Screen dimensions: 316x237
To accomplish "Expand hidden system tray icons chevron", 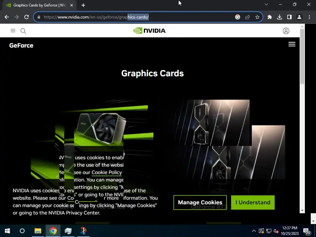I will [254, 231].
